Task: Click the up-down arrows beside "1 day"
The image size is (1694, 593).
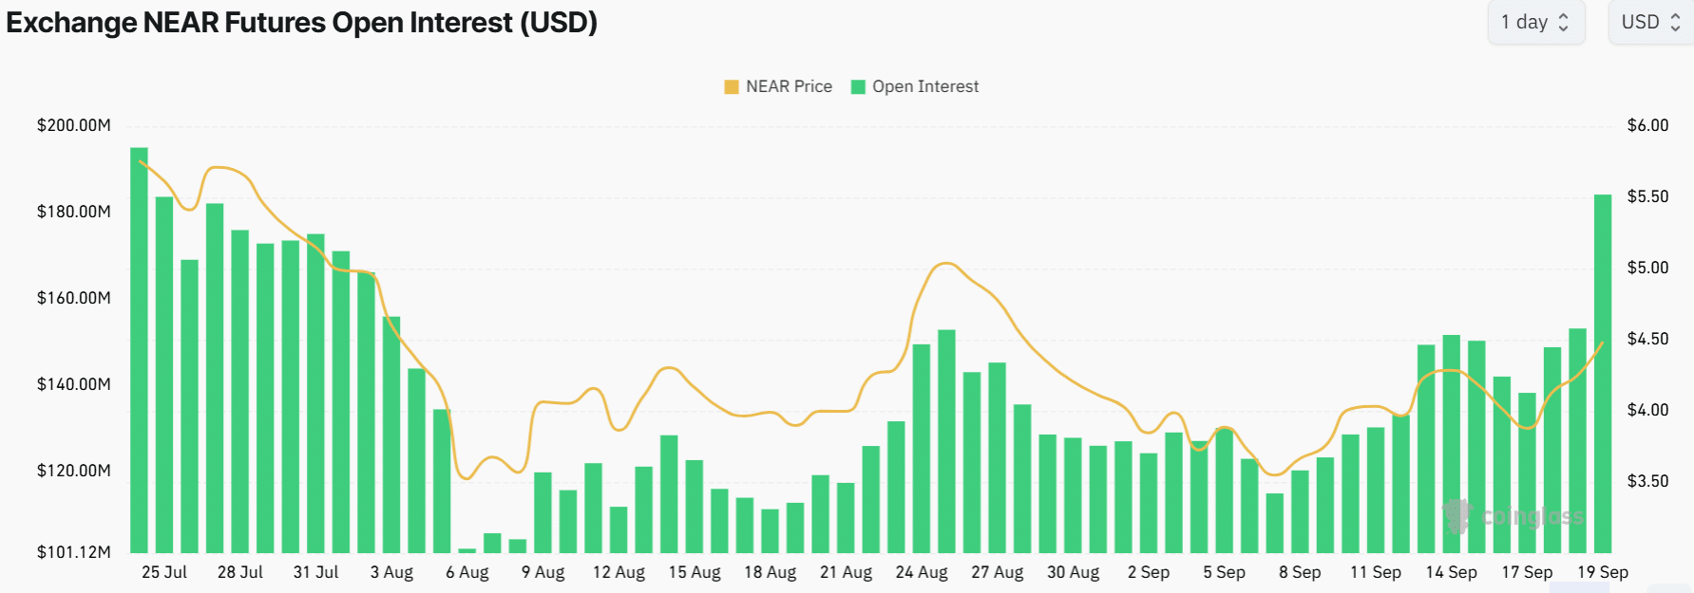Action: click(1564, 22)
